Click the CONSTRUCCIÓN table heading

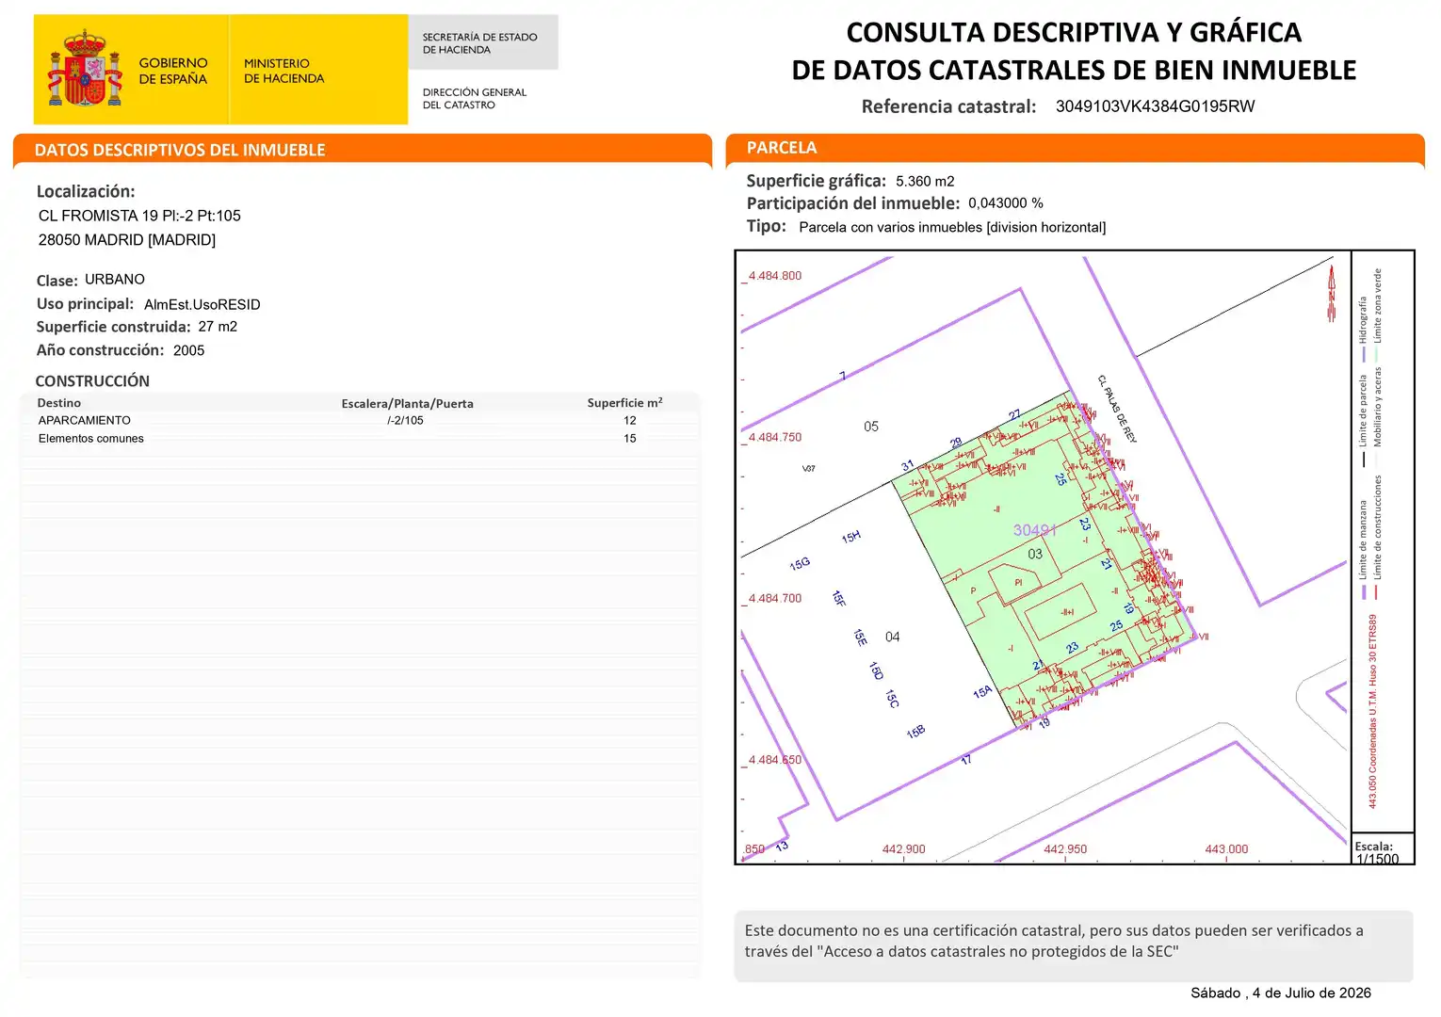pyautogui.click(x=92, y=381)
